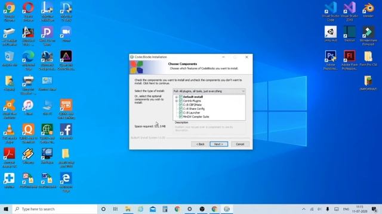Open the Flash Pro CS6 folder
The width and height of the screenshot is (382, 214).
tap(368, 59)
